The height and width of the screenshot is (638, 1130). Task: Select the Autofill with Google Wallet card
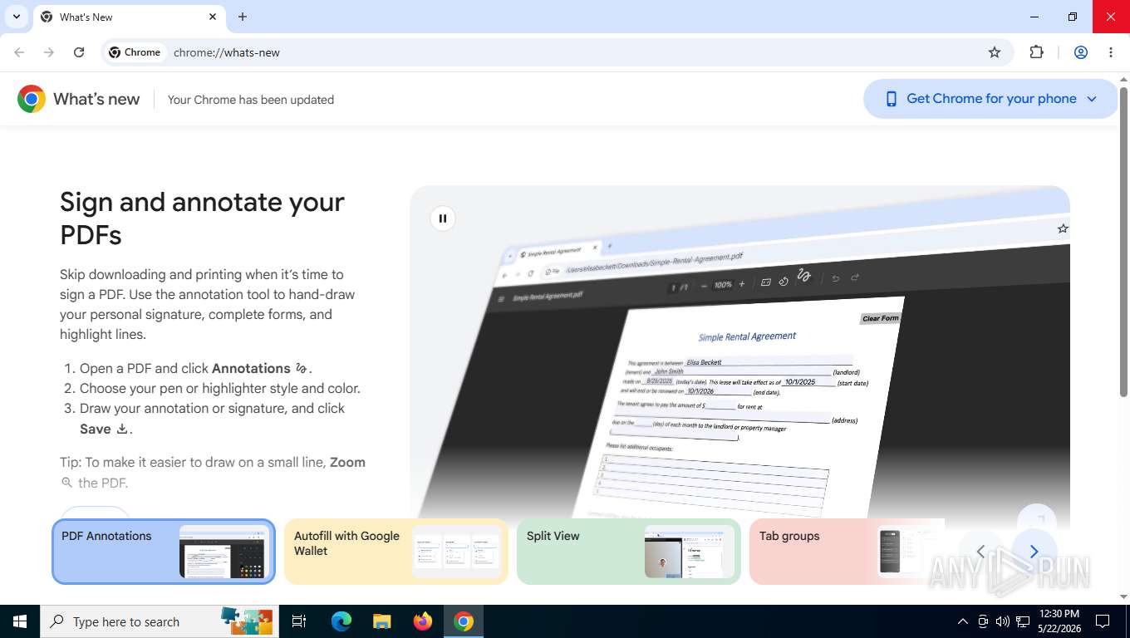[396, 552]
